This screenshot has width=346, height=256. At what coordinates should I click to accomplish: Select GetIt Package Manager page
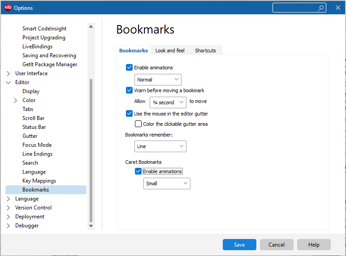[x=50, y=64]
